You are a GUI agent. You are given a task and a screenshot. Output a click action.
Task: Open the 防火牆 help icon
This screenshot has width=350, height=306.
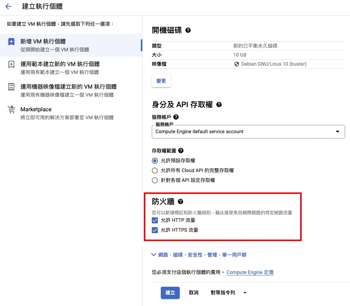(x=180, y=201)
